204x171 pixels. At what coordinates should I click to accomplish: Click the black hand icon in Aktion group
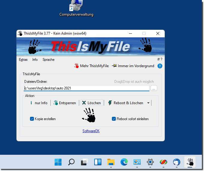coord(89,115)
